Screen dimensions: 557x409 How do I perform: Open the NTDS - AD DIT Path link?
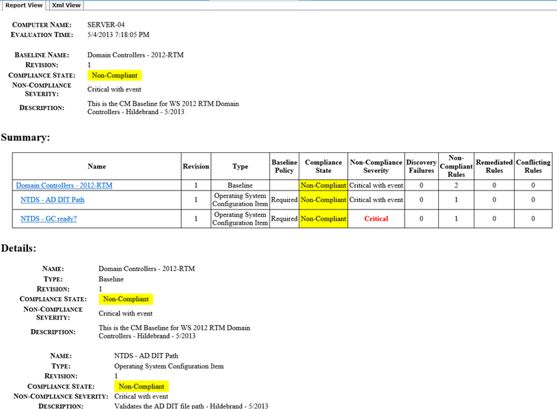coord(53,199)
